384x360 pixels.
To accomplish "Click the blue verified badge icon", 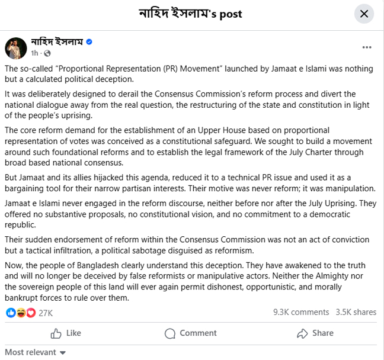I will click(x=89, y=42).
